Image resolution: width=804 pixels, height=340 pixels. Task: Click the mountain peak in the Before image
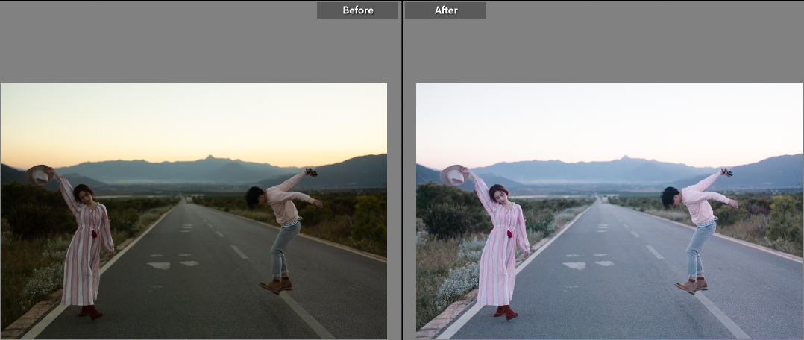point(209,157)
